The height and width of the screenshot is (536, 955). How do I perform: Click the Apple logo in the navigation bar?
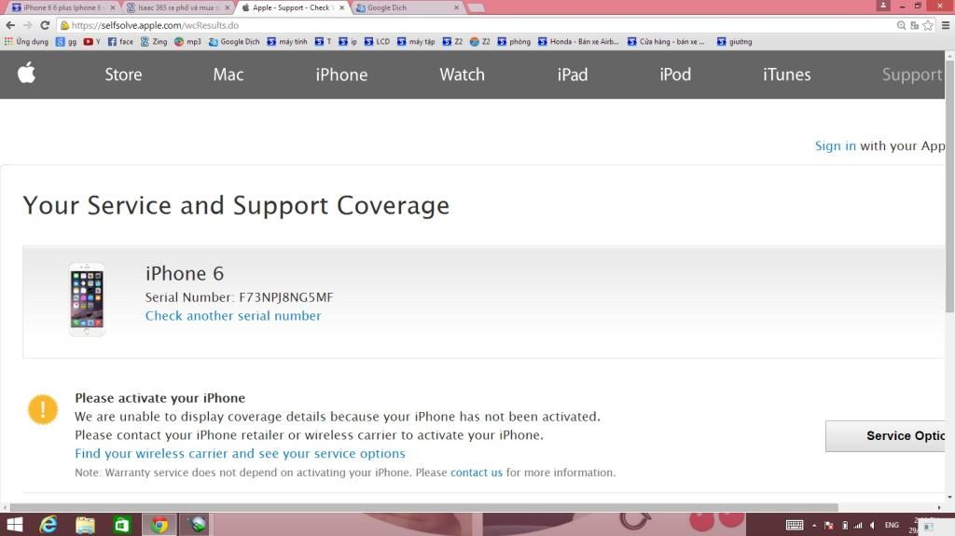26,74
